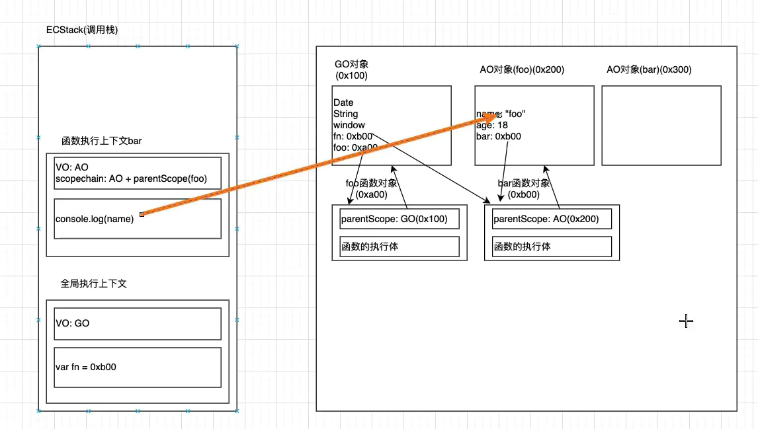Screen dimensions: 758x429
Task: Click the 全局执行上下文 label
Action: [93, 284]
